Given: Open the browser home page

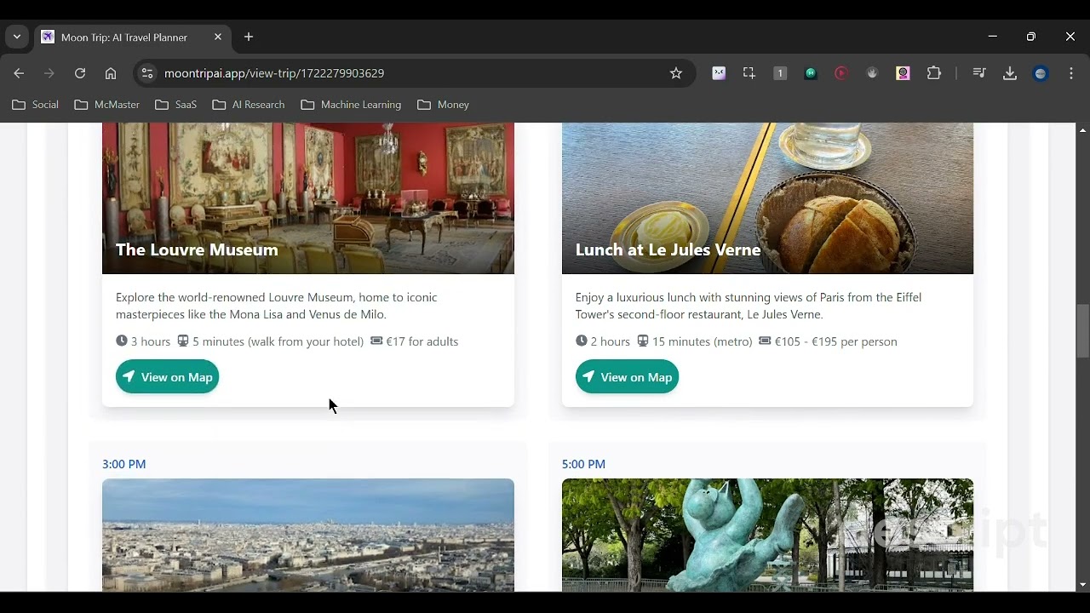Looking at the screenshot, I should [111, 73].
